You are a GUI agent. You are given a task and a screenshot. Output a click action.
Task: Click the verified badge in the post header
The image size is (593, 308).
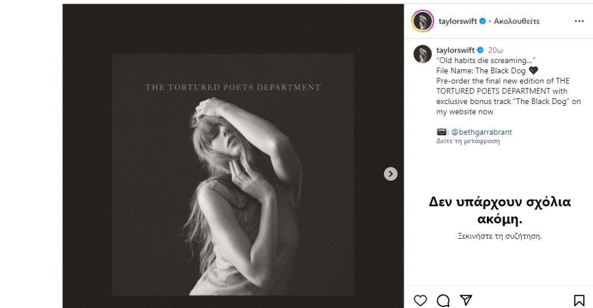[482, 21]
